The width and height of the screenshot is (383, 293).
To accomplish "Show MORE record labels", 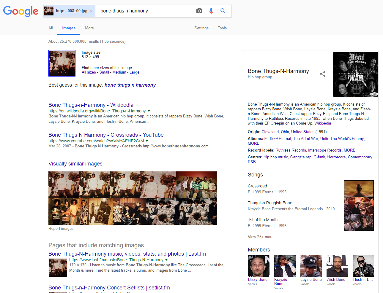I will point(349,150).
